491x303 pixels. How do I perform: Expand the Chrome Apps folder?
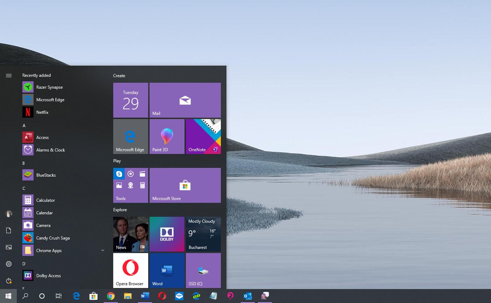click(64, 251)
